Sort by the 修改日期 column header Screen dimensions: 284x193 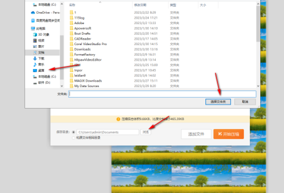click(140, 5)
